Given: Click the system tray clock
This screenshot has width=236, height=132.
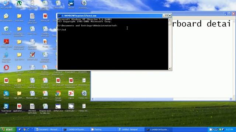Looking at the screenshot, I should point(229,129).
